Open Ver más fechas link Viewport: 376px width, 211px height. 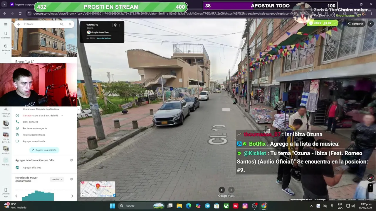pyautogui.click(x=104, y=38)
